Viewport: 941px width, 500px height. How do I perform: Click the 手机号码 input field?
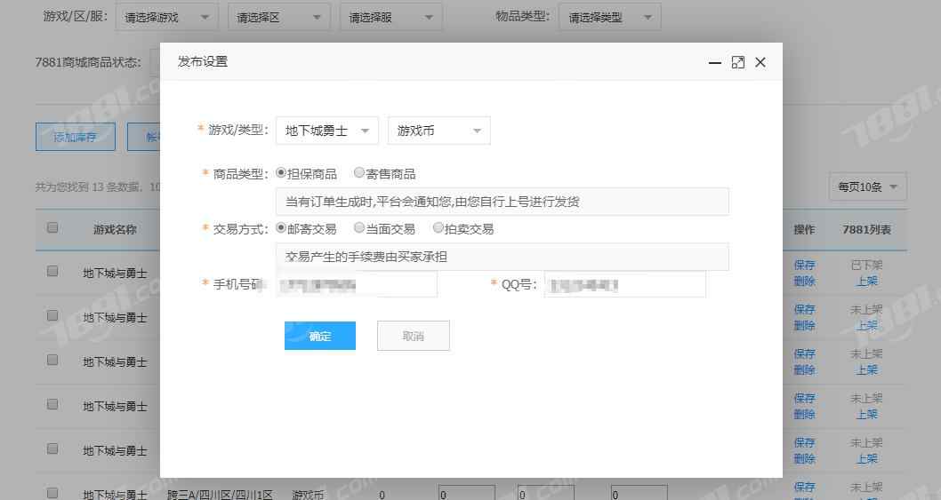click(x=357, y=284)
